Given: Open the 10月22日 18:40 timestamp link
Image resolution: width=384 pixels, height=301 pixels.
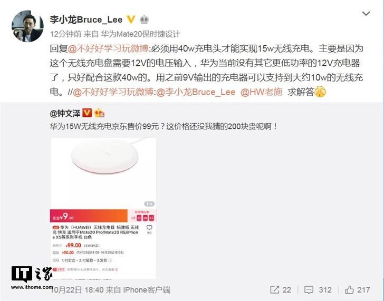Looking at the screenshot, I should pos(78,290).
